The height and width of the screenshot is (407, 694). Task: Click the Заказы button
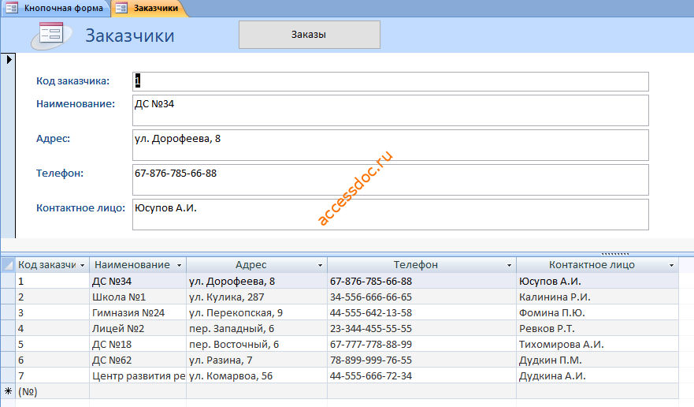pyautogui.click(x=310, y=35)
